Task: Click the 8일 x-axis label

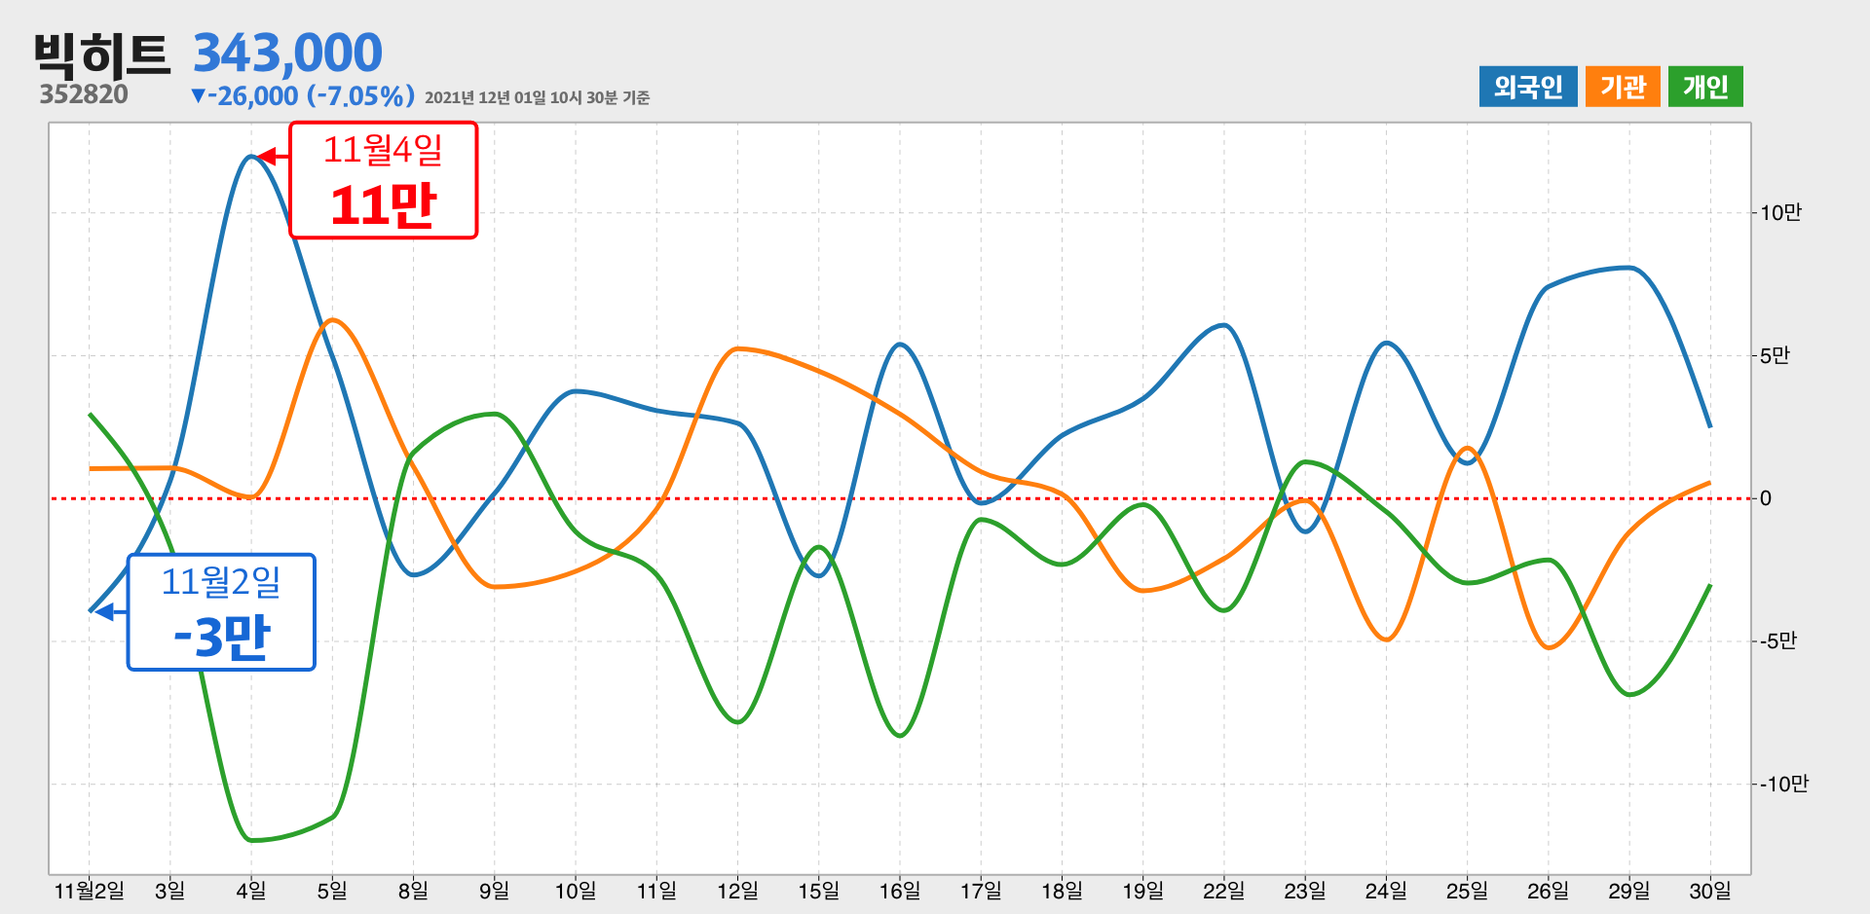Action: [x=413, y=891]
